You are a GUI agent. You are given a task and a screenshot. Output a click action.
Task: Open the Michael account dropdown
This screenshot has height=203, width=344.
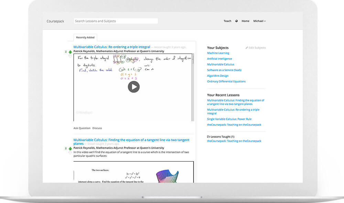tap(259, 21)
